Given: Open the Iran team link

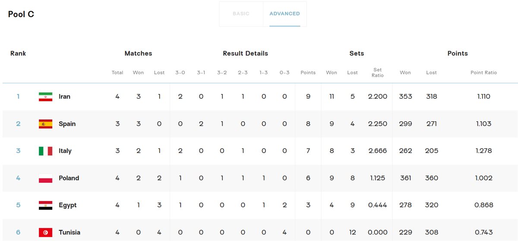Looking at the screenshot, I should 64,97.
